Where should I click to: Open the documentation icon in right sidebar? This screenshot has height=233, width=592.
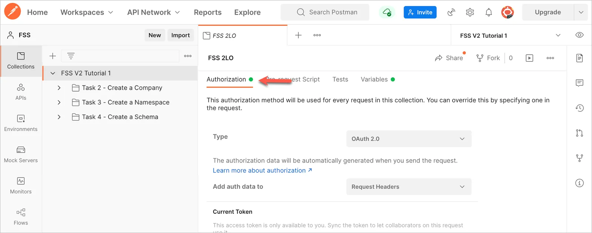point(579,58)
